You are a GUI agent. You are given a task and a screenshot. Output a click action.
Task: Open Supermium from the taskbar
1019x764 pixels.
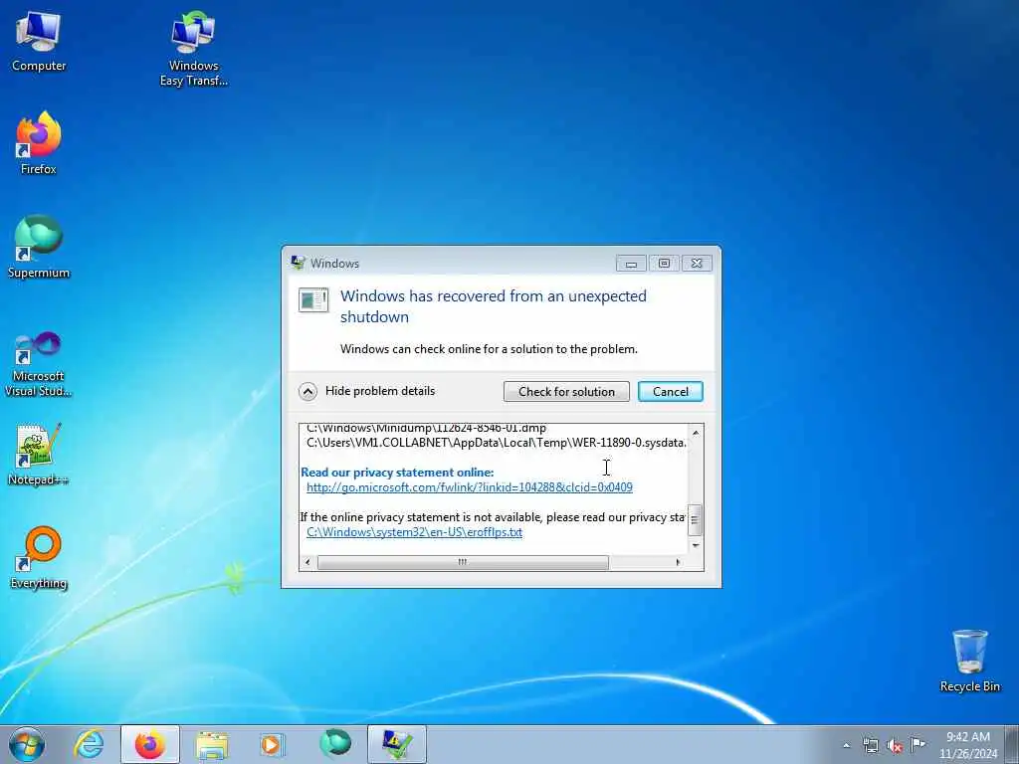pyautogui.click(x=334, y=744)
